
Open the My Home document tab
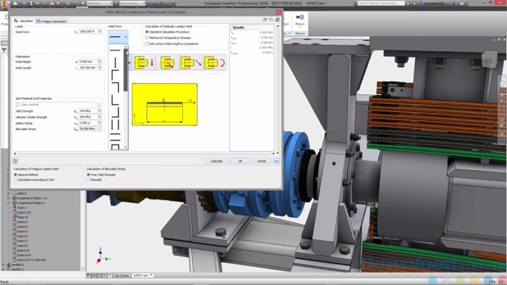[121, 276]
